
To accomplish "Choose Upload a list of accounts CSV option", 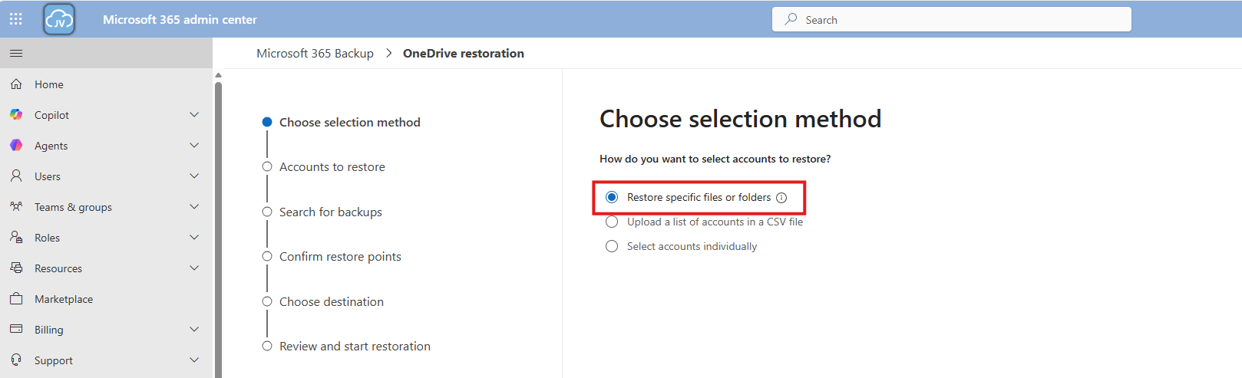I will [612, 222].
